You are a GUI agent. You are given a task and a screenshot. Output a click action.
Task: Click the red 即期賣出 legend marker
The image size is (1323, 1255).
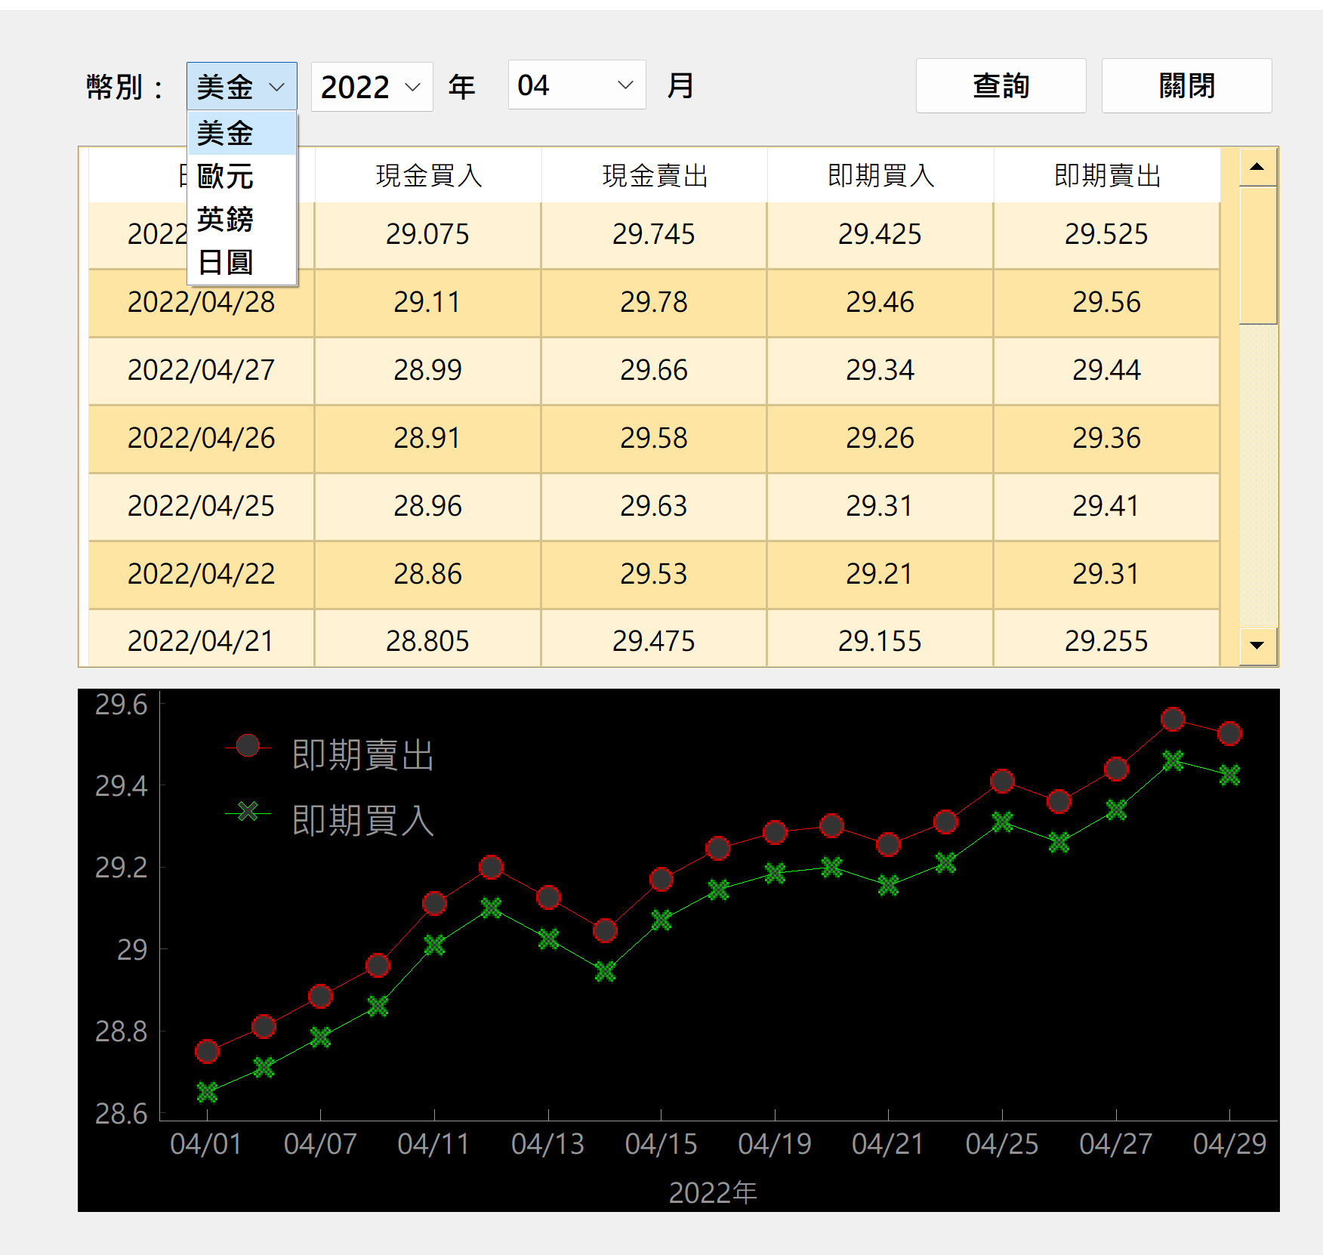coord(248,746)
